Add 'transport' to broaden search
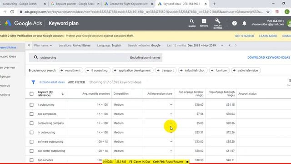The image size is (291, 164). (x=166, y=71)
